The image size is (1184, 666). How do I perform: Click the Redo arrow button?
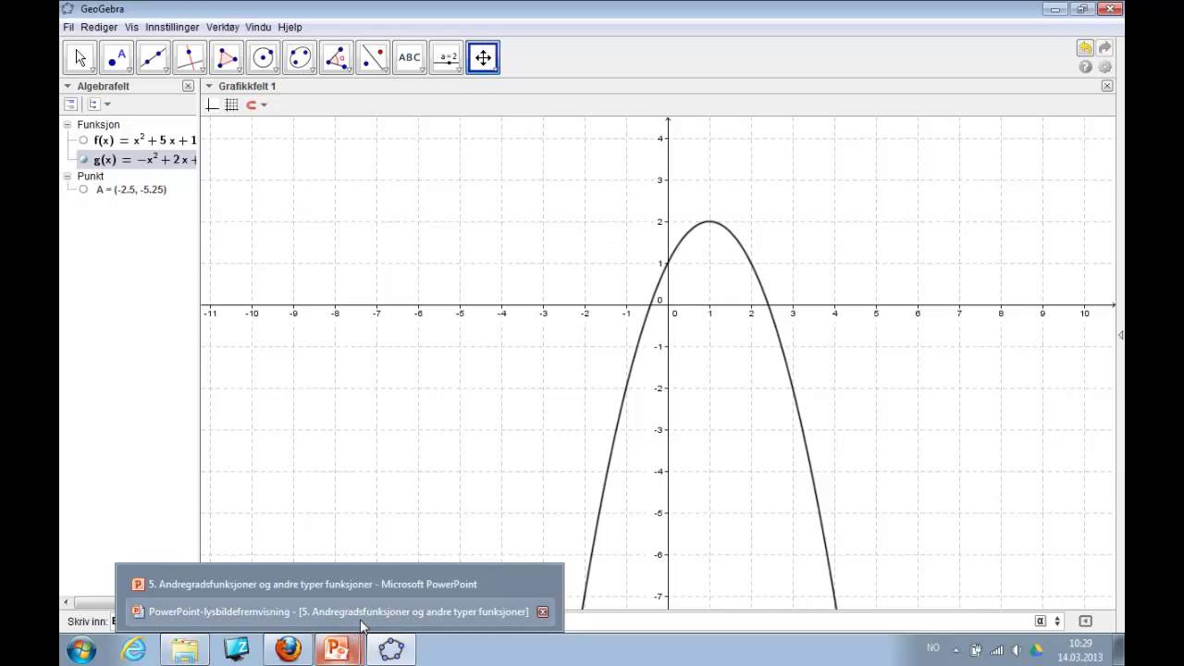[x=1104, y=48]
